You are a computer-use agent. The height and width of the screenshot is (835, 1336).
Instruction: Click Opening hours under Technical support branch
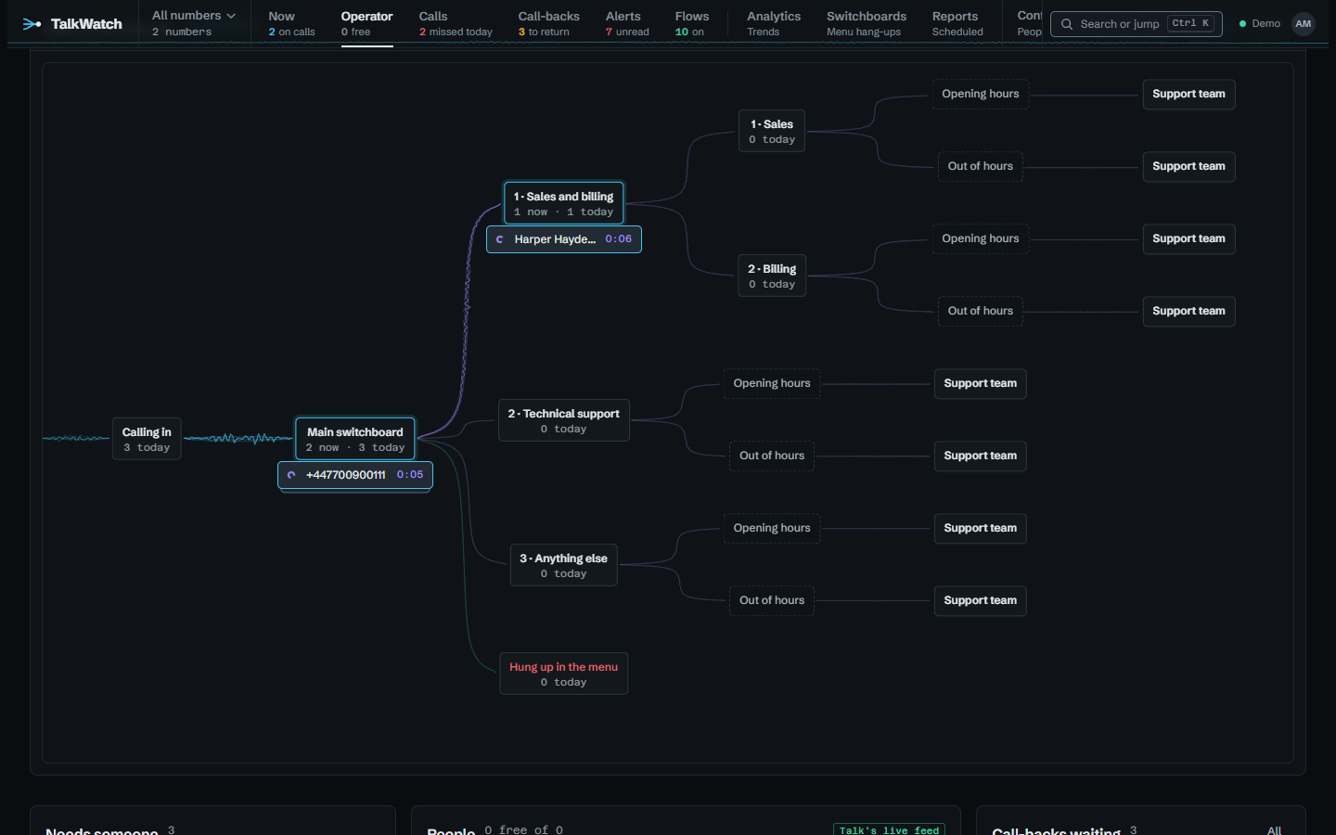pyautogui.click(x=772, y=383)
